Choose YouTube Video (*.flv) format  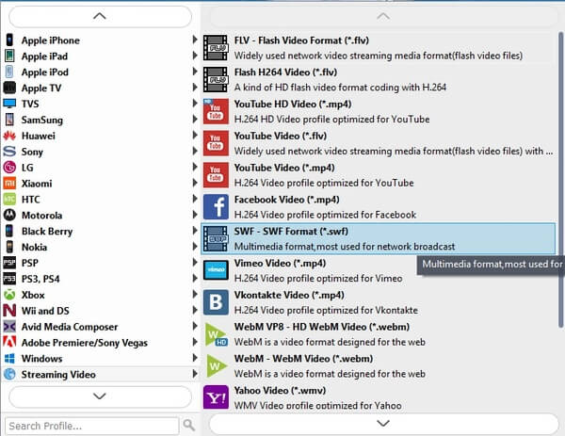(x=379, y=143)
